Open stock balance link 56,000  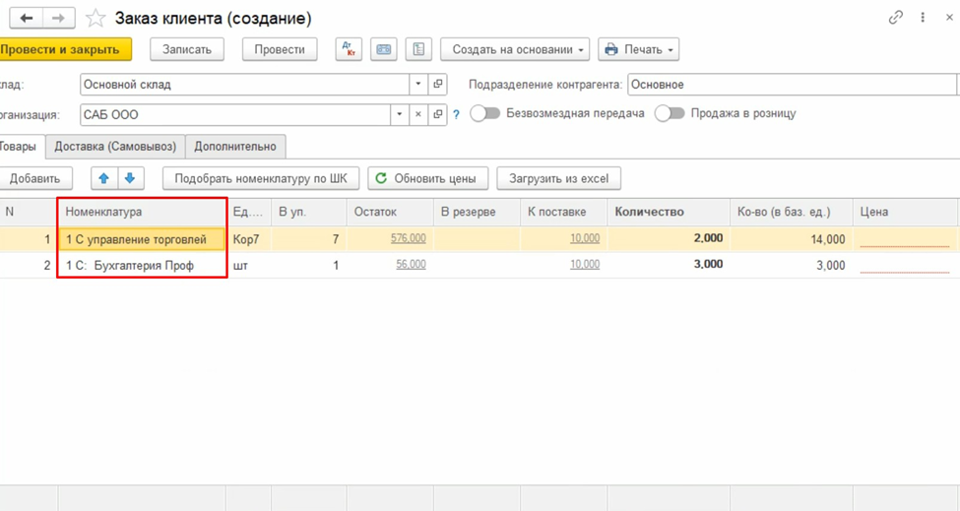point(411,265)
